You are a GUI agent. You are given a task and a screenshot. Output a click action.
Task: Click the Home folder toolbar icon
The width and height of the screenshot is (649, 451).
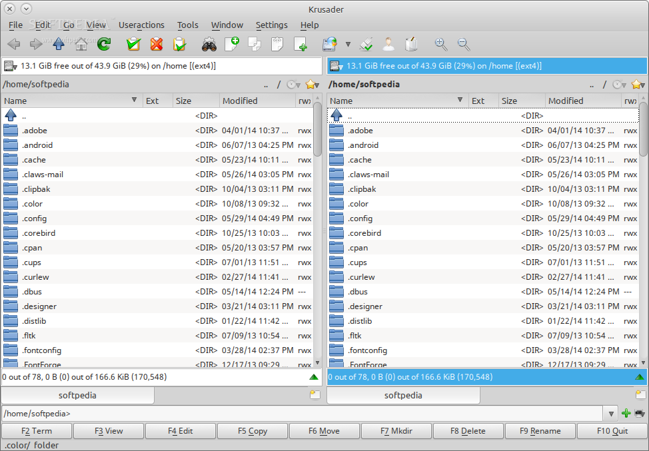coord(81,45)
